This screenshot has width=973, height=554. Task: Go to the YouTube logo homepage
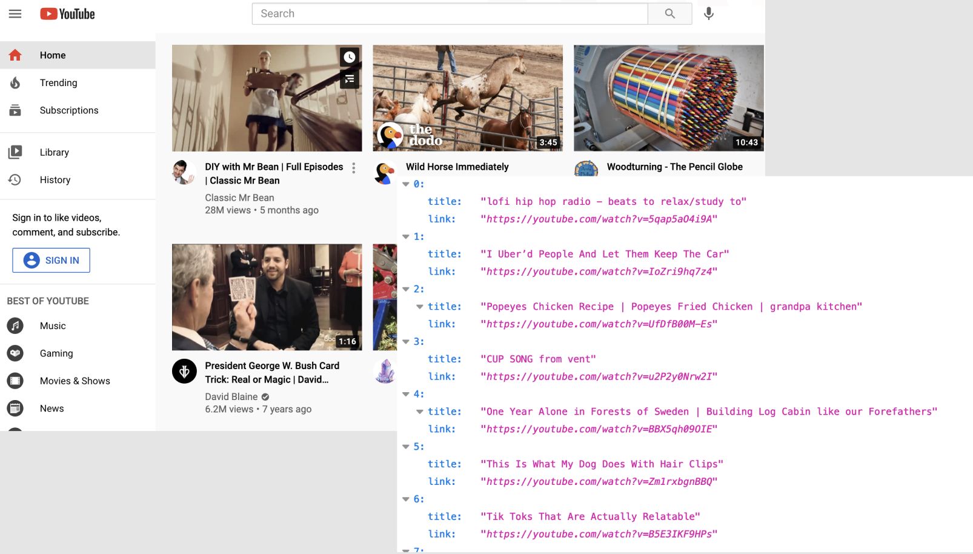coord(67,14)
